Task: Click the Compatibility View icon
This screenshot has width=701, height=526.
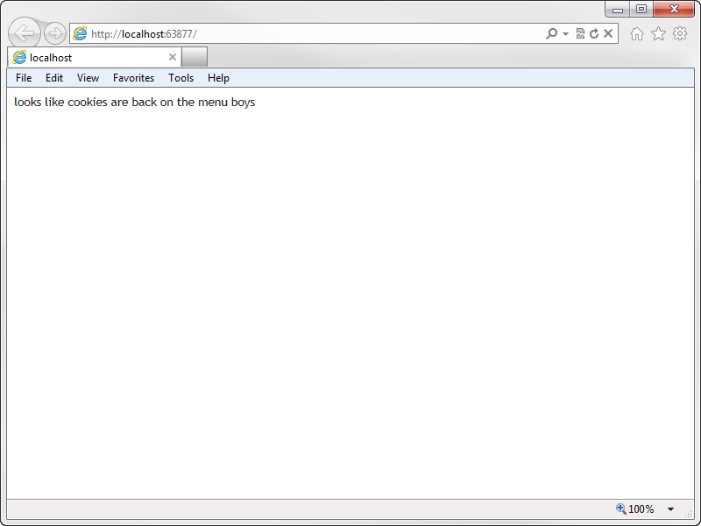Action: click(580, 33)
